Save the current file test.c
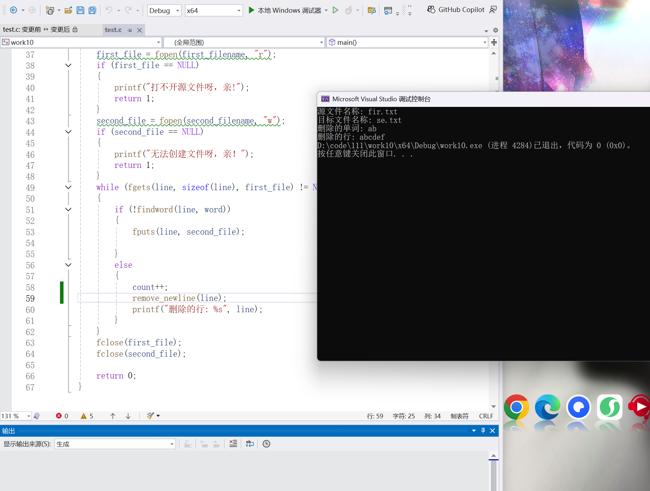 pos(80,10)
